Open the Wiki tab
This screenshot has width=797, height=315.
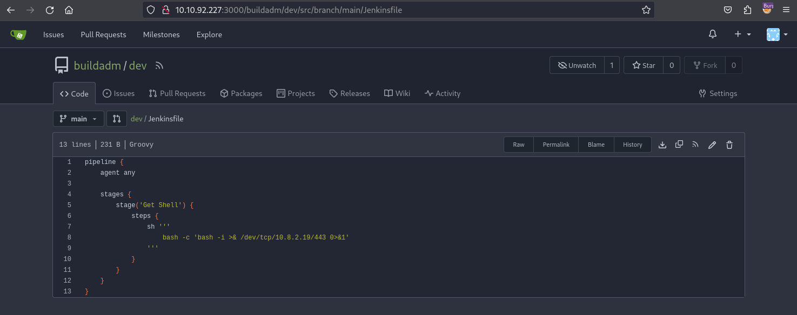[397, 93]
